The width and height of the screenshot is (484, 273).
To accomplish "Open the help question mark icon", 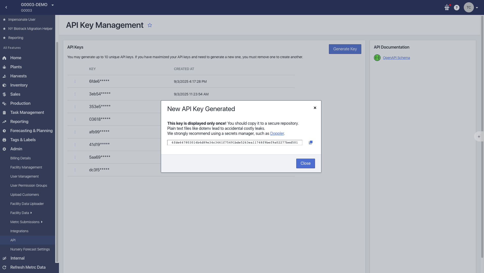I will point(456,8).
